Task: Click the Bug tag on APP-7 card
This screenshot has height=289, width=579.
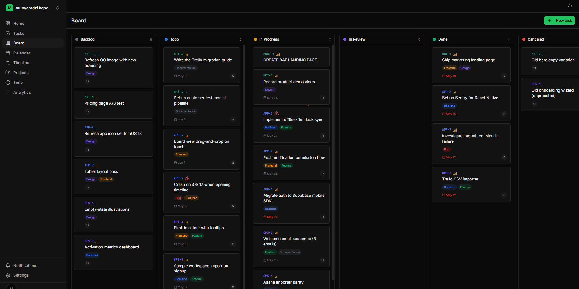Action: coord(446,149)
